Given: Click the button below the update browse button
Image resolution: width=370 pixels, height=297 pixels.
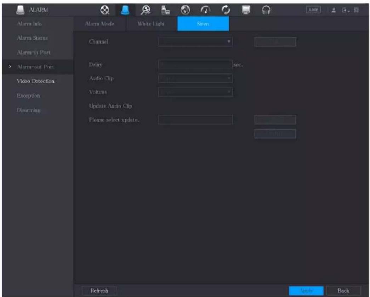Looking at the screenshot, I should pos(275,134).
